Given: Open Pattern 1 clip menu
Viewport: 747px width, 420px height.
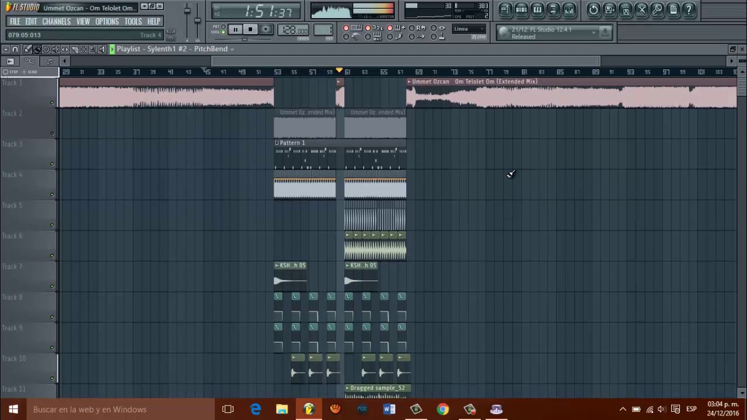Looking at the screenshot, I should tap(277, 142).
